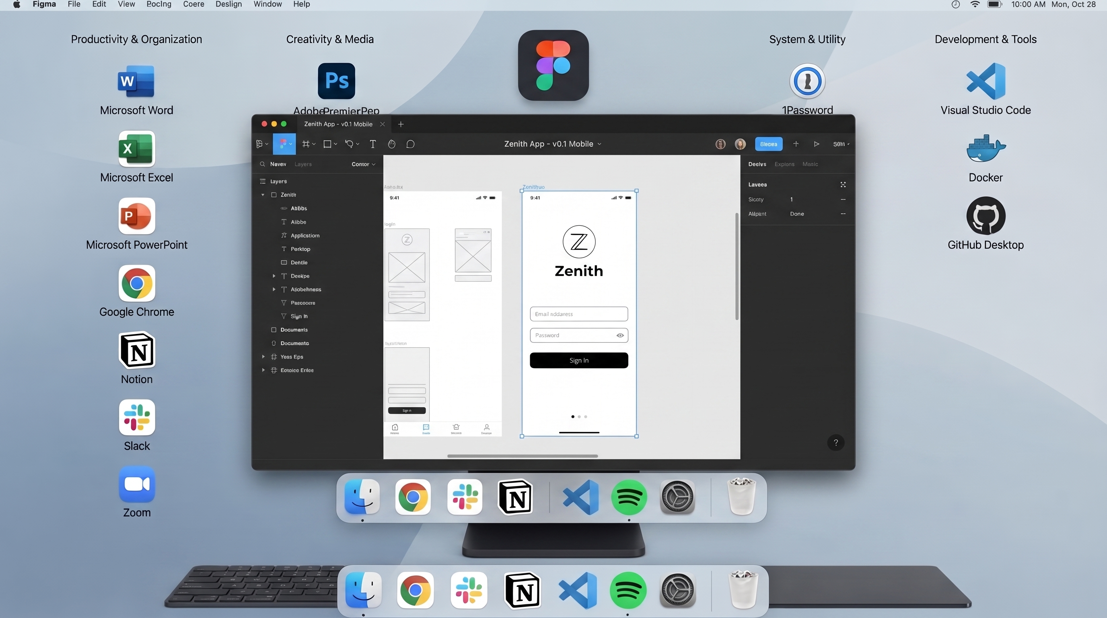Click the large Figma app icon on desktop
Screen dimensions: 1107x618
[x=553, y=65]
